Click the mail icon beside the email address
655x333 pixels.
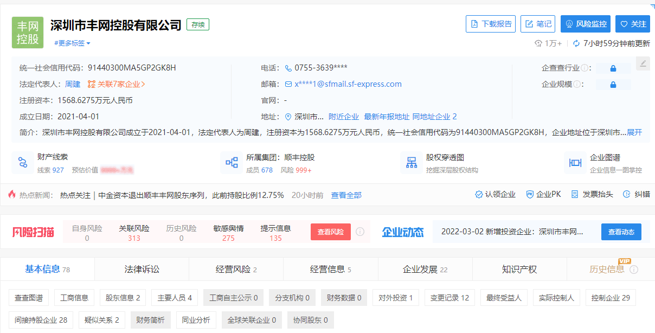pos(288,85)
